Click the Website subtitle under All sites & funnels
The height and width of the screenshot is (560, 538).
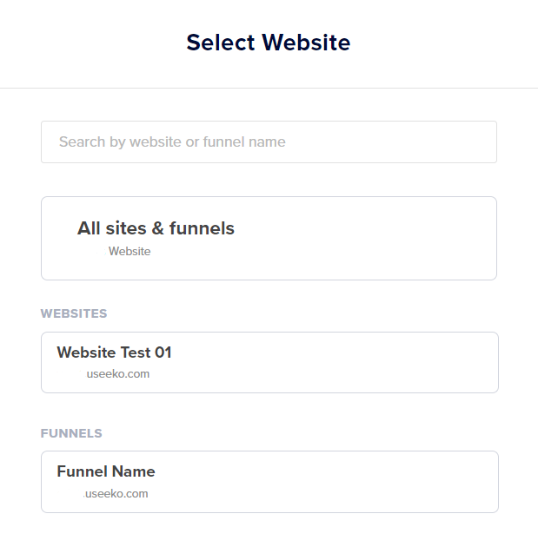point(130,252)
